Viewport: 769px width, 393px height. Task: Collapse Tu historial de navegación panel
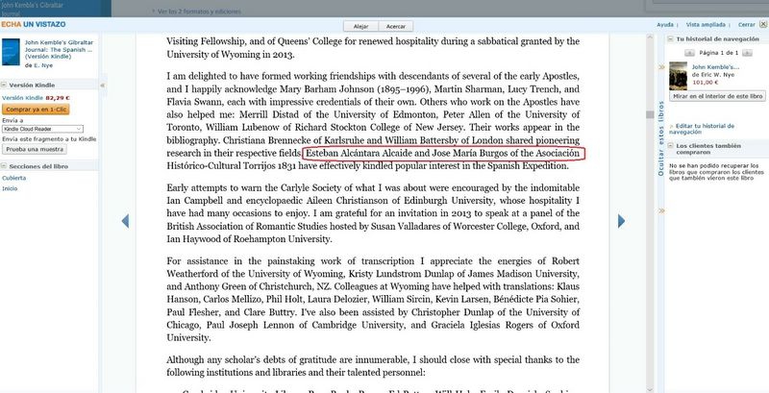[x=671, y=39]
